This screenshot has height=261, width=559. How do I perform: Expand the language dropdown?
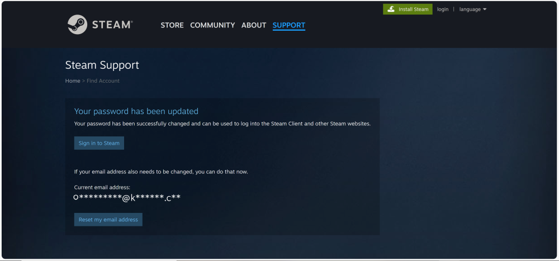(x=470, y=10)
